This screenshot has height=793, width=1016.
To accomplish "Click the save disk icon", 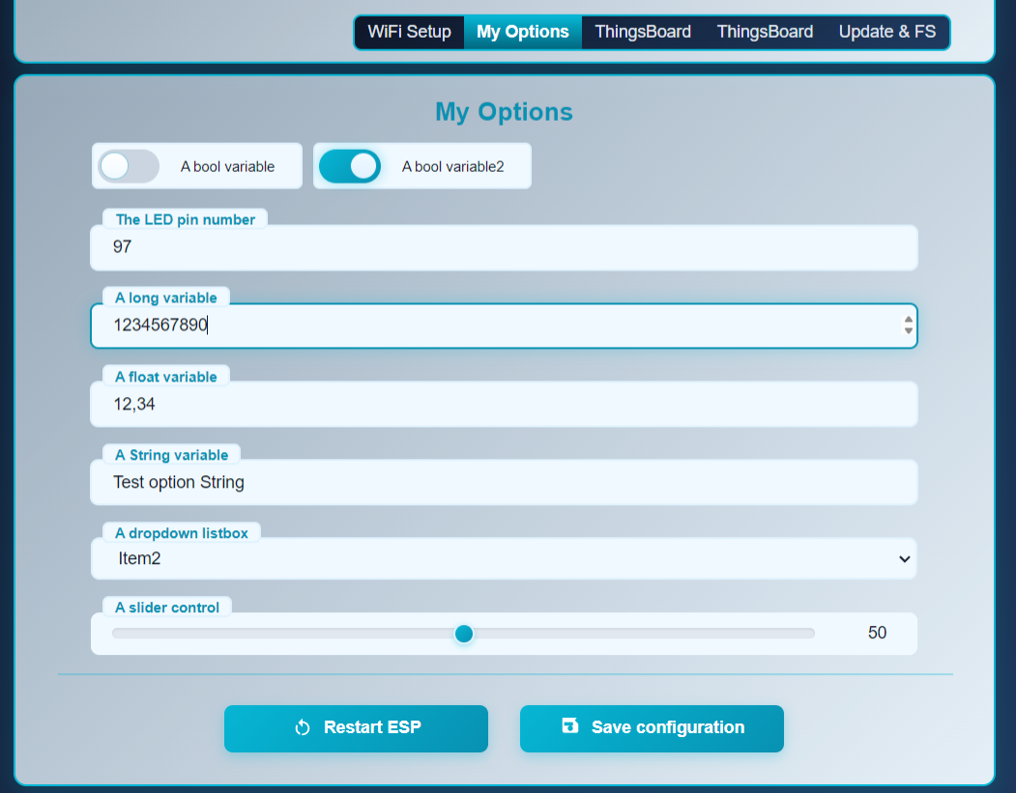I will point(569,725).
